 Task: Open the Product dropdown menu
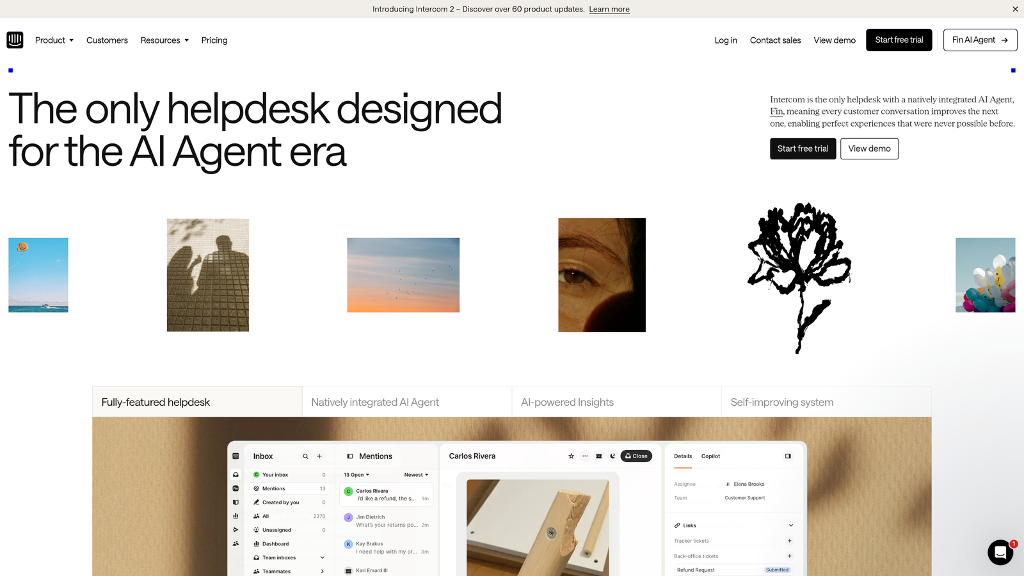(x=54, y=40)
